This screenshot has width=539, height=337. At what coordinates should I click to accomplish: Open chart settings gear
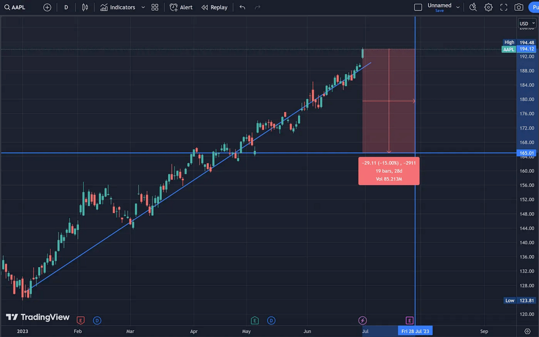pyautogui.click(x=488, y=8)
